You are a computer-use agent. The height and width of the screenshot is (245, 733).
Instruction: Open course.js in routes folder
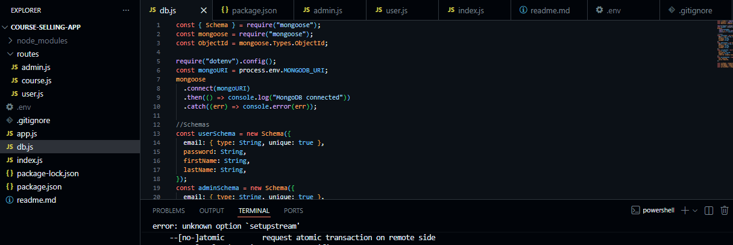[36, 80]
